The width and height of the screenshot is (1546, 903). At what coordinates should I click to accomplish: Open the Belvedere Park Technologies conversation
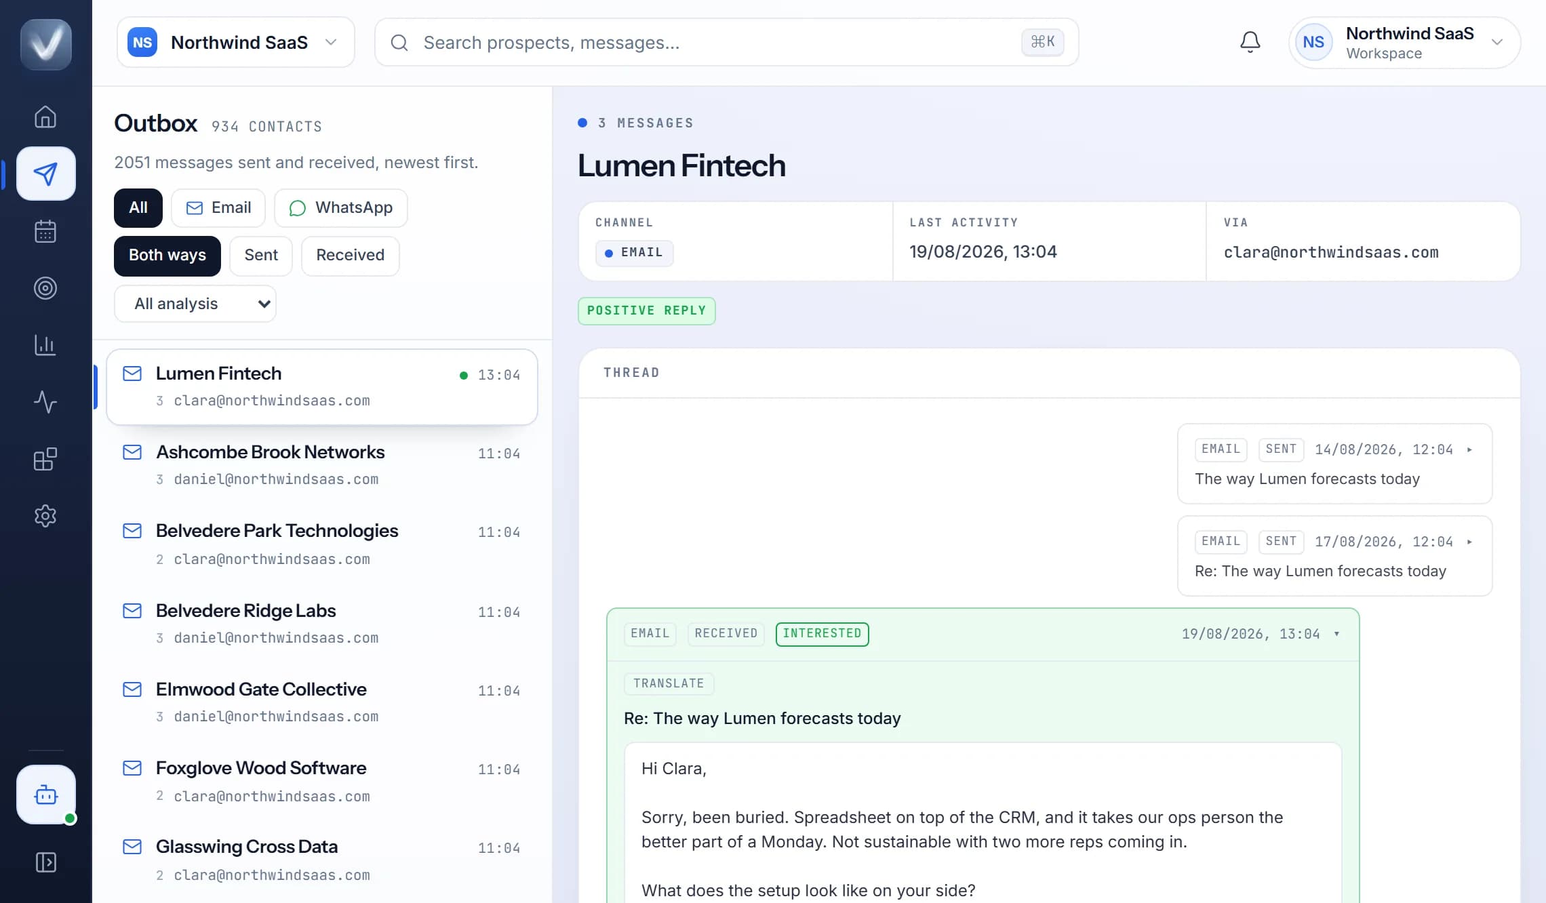point(322,544)
